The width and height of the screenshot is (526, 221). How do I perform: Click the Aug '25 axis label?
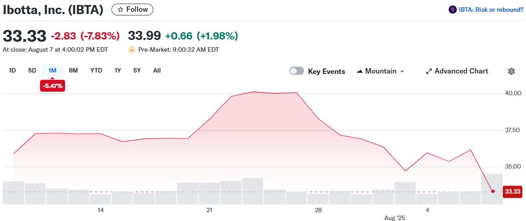394,217
